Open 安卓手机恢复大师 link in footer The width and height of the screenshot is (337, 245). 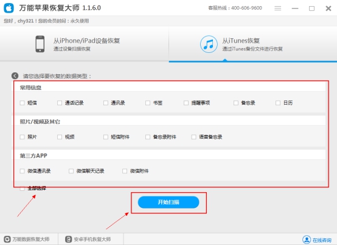click(92, 239)
